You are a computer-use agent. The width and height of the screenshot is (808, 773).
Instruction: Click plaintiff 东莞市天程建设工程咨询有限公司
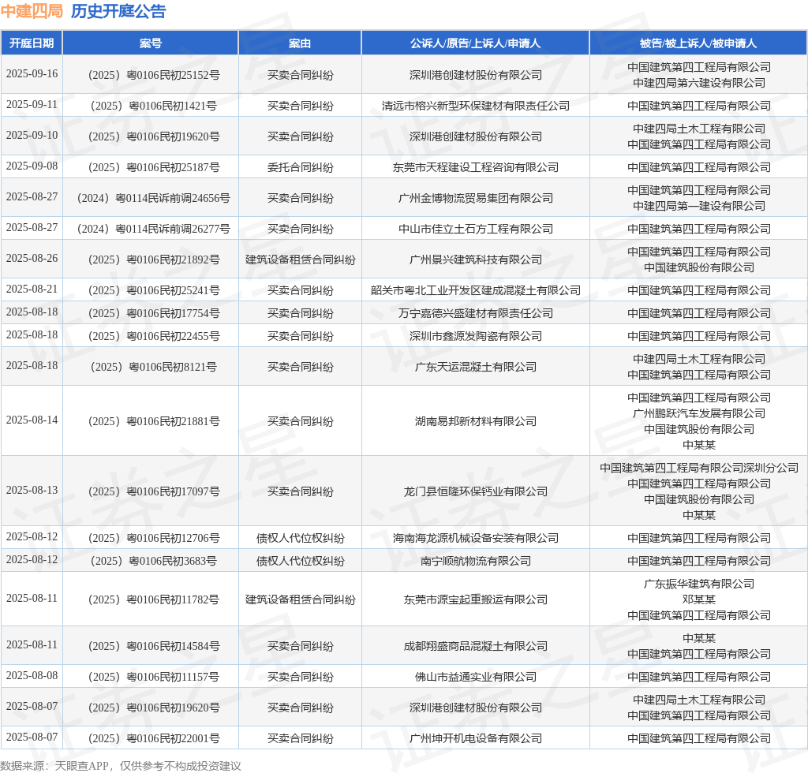475,167
